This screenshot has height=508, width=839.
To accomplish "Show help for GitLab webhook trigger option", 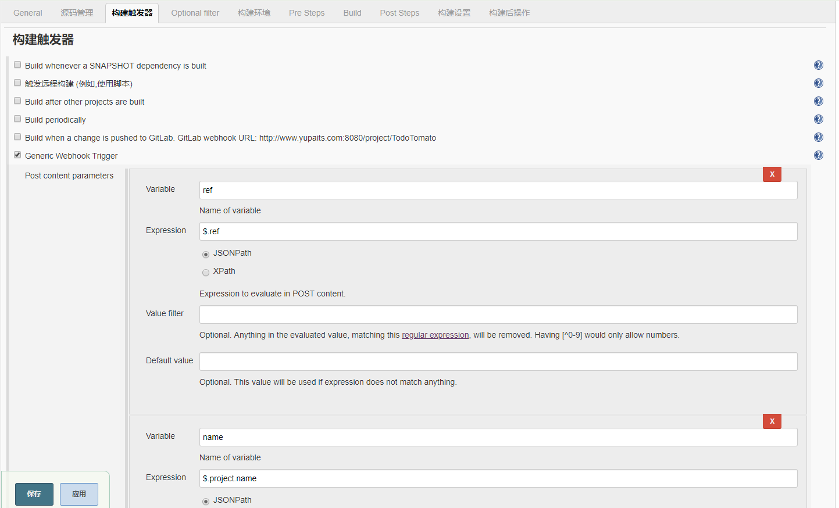I will pos(818,137).
